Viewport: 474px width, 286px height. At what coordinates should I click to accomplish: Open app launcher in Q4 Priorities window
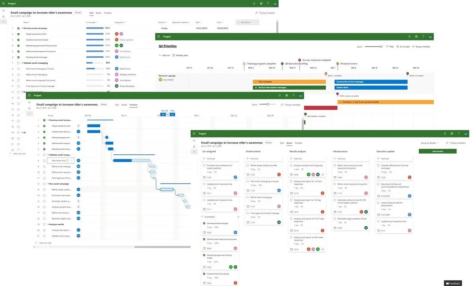pos(159,37)
